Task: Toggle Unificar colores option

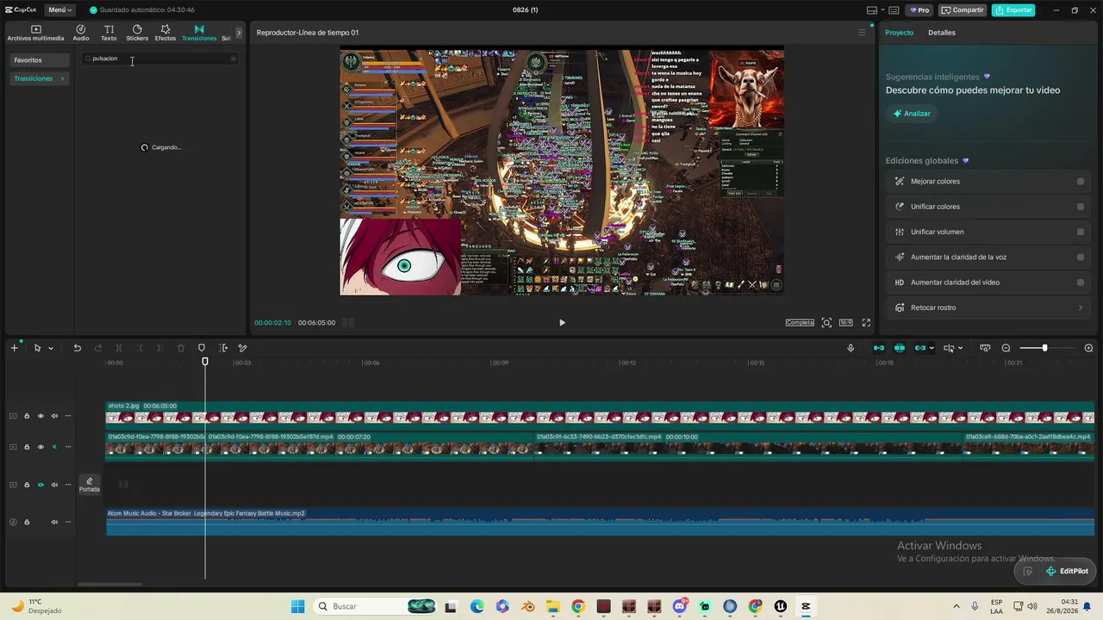Action: click(1081, 207)
